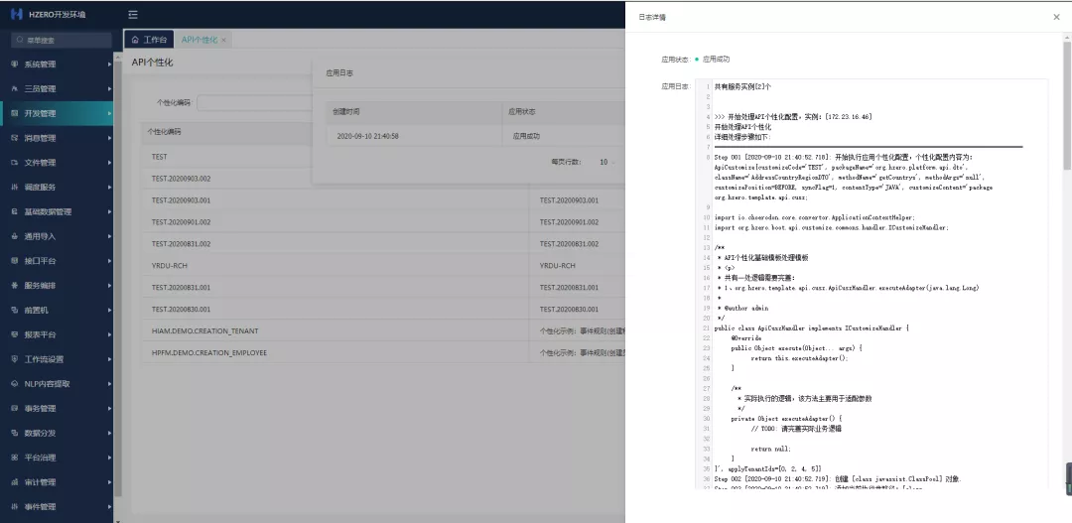Expand the 开发管理 menu arrow
1072x523 pixels.
109,114
